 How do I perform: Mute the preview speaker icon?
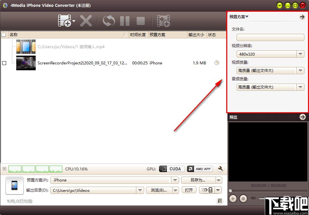tap(253, 198)
